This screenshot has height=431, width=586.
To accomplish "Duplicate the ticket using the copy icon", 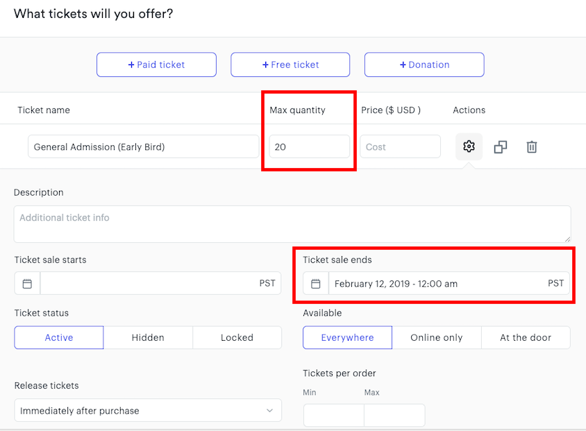I will [x=501, y=146].
